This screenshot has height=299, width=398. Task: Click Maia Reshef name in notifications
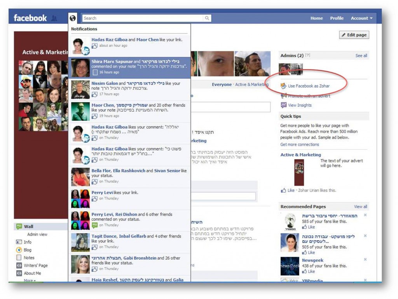coord(104,280)
